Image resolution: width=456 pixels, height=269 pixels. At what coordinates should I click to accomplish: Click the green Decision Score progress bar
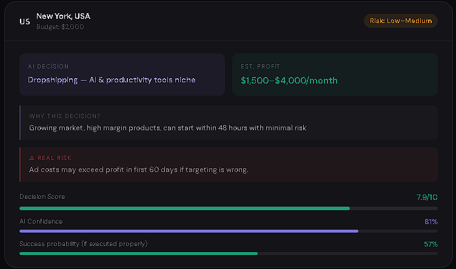185,208
